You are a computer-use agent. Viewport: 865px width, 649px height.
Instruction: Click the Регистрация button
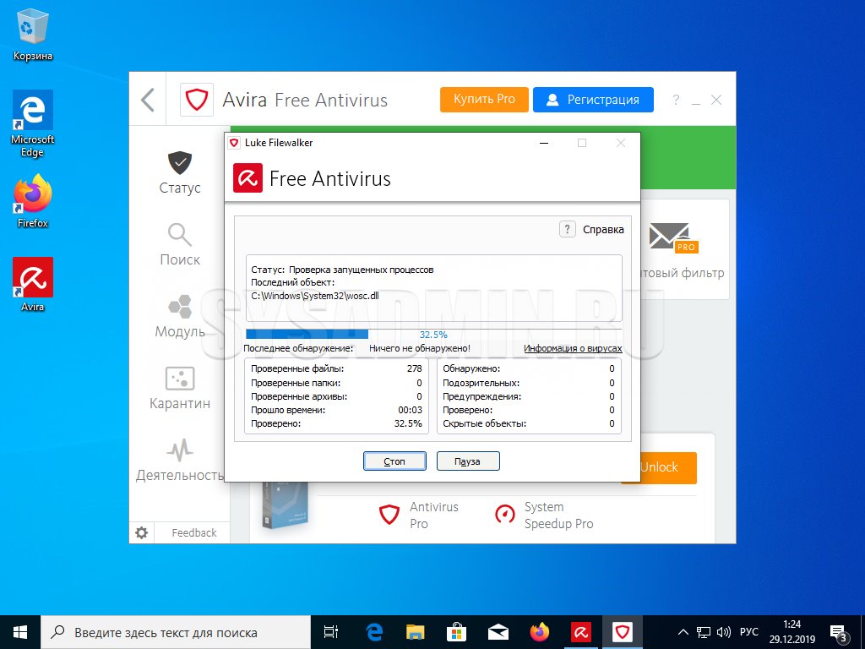(593, 99)
